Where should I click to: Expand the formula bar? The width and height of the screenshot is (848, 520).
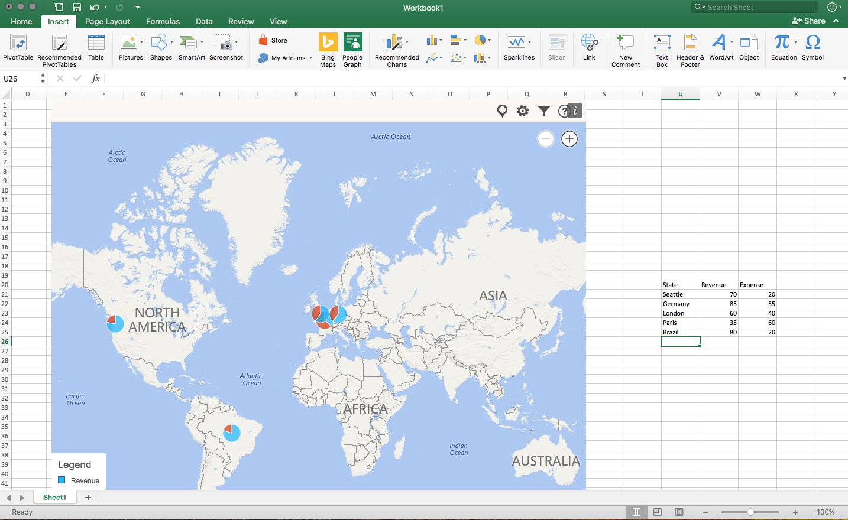tap(844, 79)
